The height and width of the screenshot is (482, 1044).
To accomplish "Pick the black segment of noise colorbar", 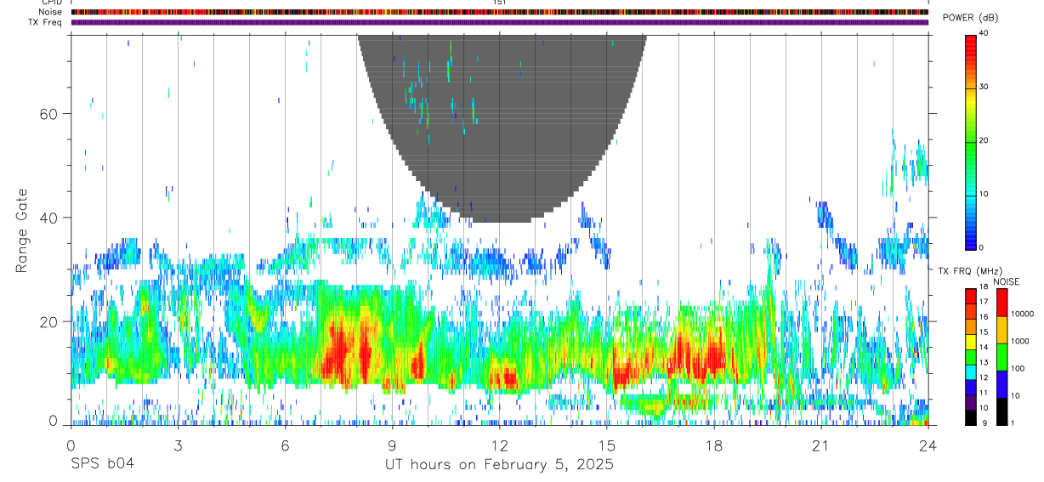I will 1001,411.
